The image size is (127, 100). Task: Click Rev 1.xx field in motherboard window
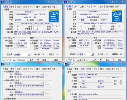pos(115,77)
